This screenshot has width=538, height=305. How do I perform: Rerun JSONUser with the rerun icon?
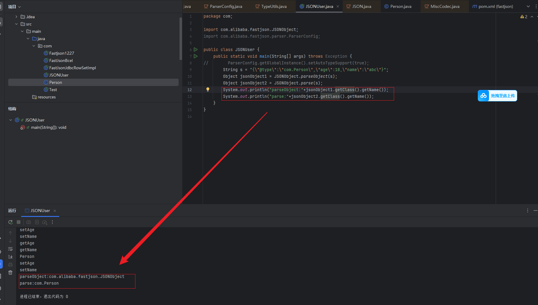click(x=10, y=222)
